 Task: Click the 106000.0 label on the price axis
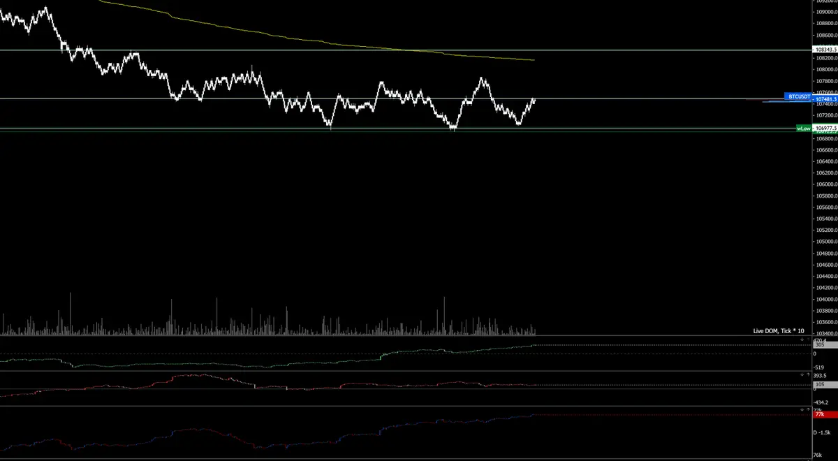point(826,184)
